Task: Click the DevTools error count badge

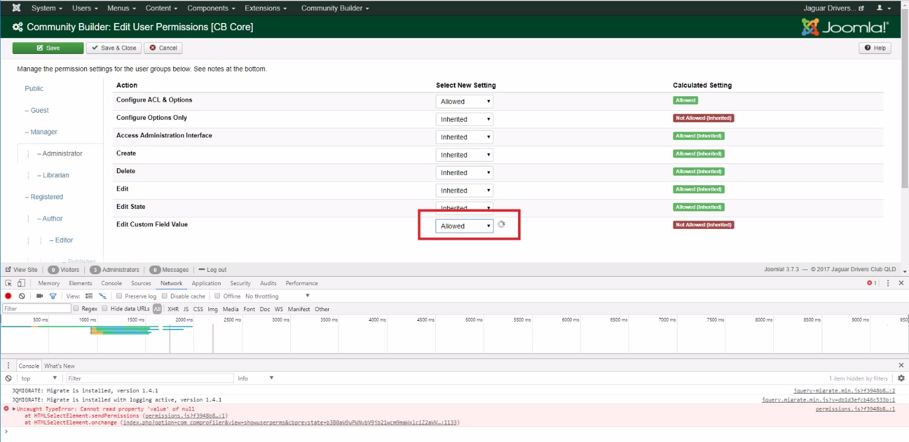Action: pyautogui.click(x=871, y=283)
